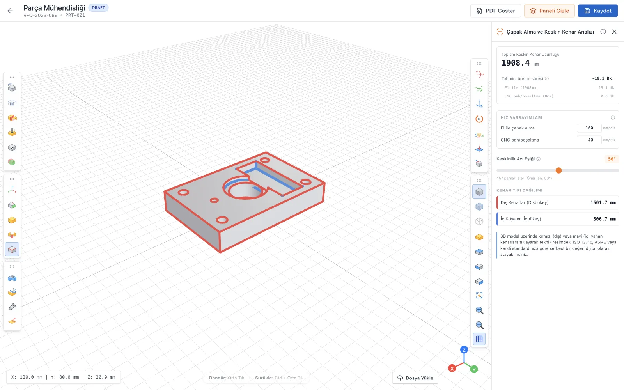This screenshot has width=624, height=390.
Task: Click the Y axis on the orientation gizmo
Action: [x=474, y=369]
